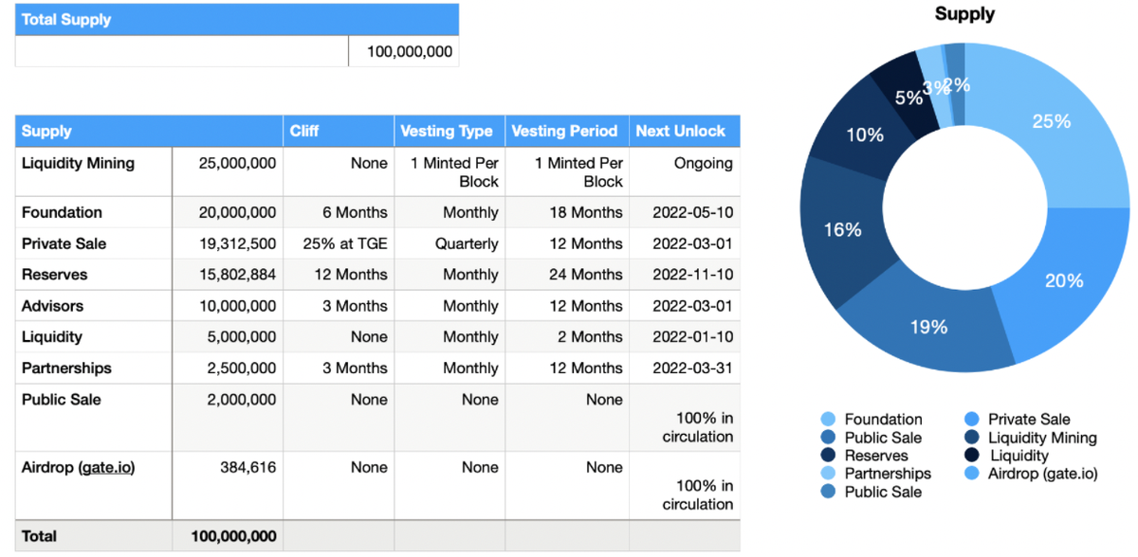Click the Vesting Type column header

click(x=449, y=131)
